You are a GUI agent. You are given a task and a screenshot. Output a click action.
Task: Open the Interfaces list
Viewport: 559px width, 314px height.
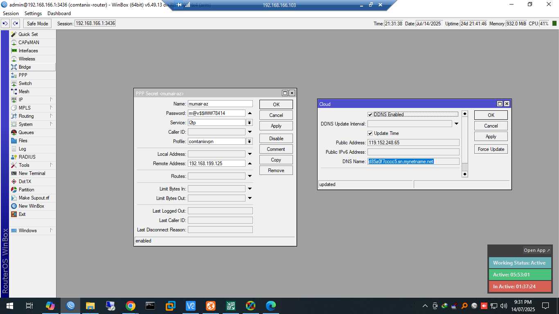tap(32, 51)
